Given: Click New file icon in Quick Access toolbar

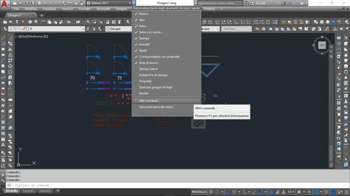Looking at the screenshot, I should [15, 3].
